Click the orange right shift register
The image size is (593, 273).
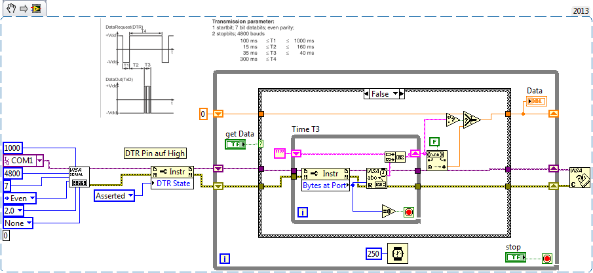click(553, 113)
